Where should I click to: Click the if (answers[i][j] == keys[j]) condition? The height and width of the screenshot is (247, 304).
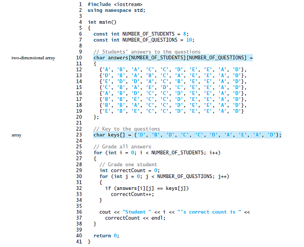pyautogui.click(x=147, y=188)
